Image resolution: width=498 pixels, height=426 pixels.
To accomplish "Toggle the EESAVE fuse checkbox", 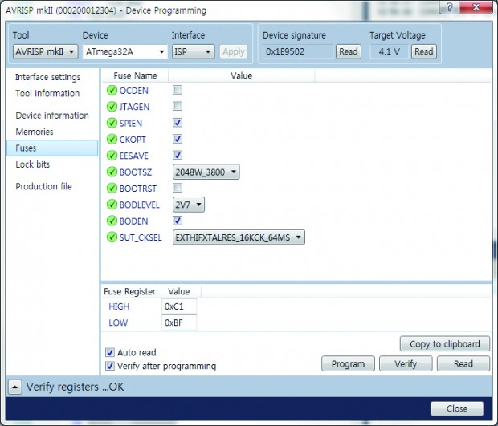I will pos(178,155).
